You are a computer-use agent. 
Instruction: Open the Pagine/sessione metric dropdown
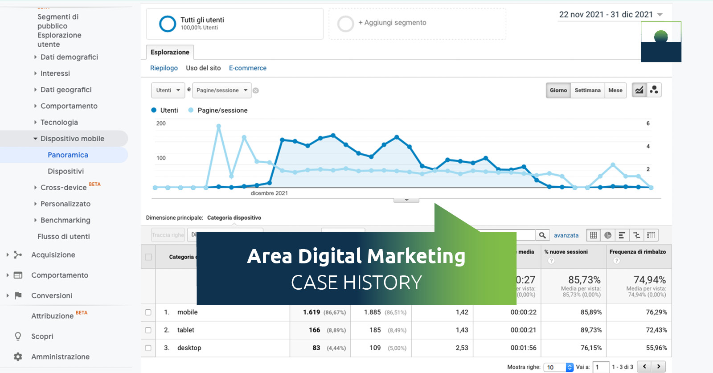click(222, 90)
